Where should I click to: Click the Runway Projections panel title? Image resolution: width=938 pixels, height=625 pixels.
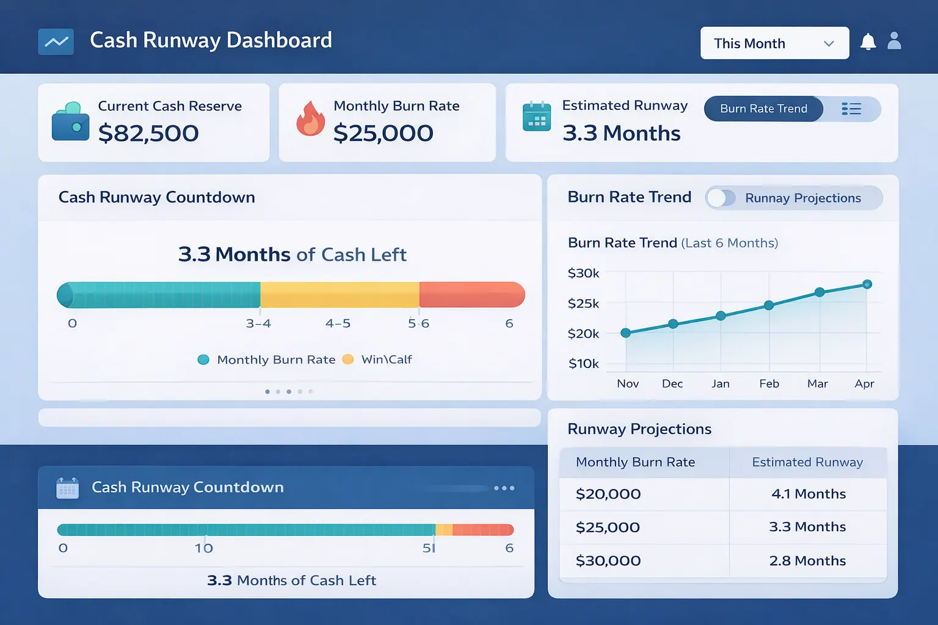coord(639,429)
